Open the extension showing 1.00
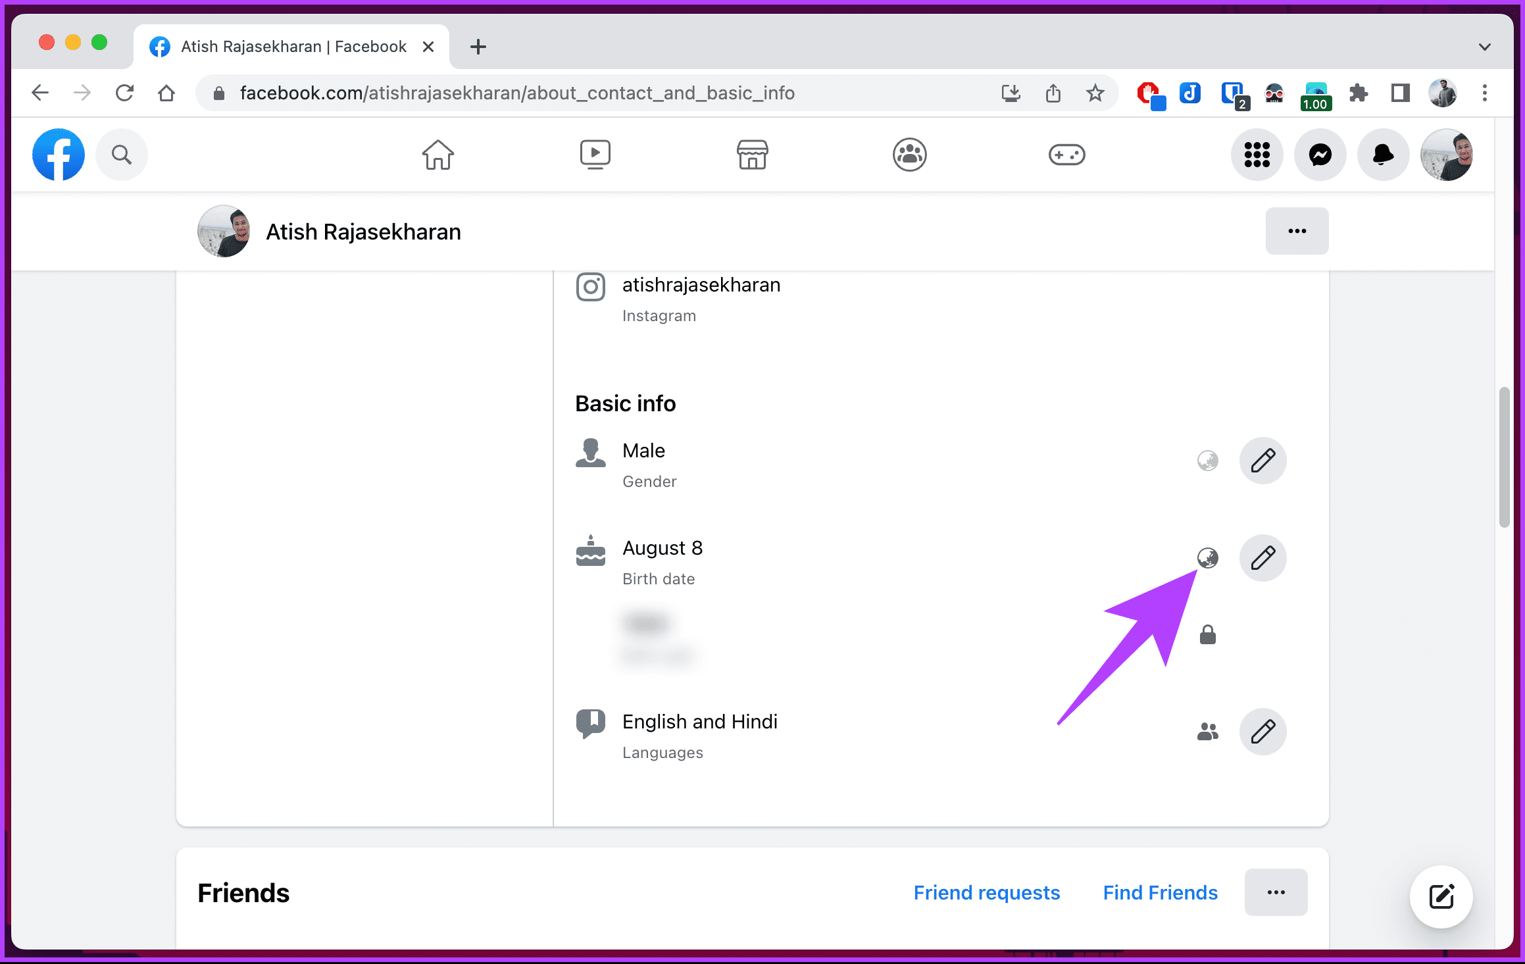Image resolution: width=1525 pixels, height=964 pixels. point(1316,95)
